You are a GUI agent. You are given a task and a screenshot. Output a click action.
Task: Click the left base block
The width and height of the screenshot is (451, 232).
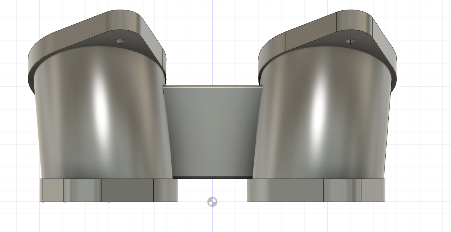127,190
